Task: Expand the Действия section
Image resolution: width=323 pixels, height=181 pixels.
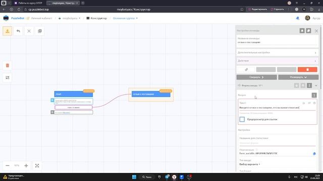Action: pyautogui.click(x=277, y=61)
